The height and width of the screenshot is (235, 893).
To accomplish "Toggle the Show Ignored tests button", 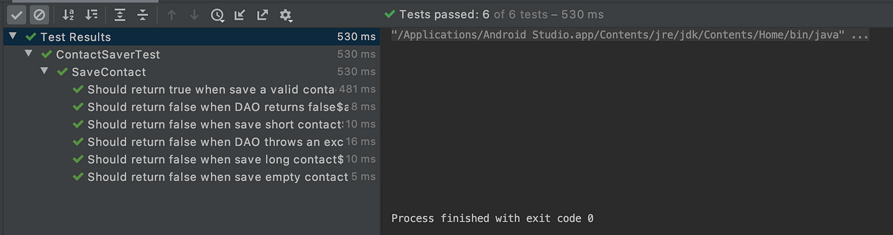I will click(40, 15).
